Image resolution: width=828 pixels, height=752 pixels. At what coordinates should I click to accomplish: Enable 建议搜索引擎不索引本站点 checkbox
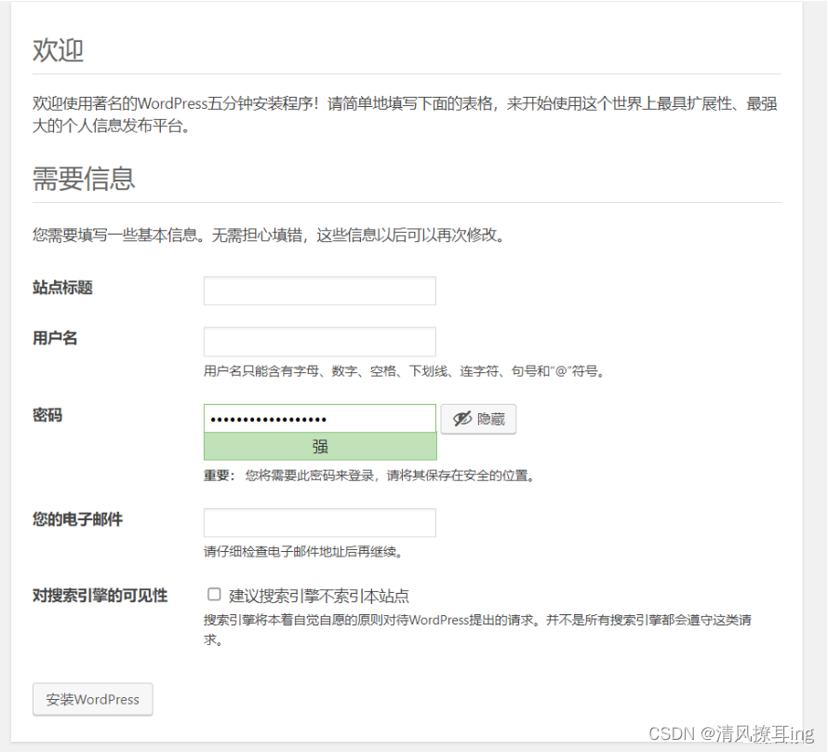click(x=214, y=595)
